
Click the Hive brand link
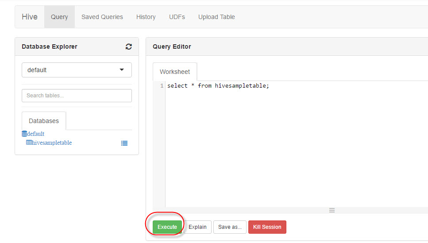pyautogui.click(x=30, y=17)
